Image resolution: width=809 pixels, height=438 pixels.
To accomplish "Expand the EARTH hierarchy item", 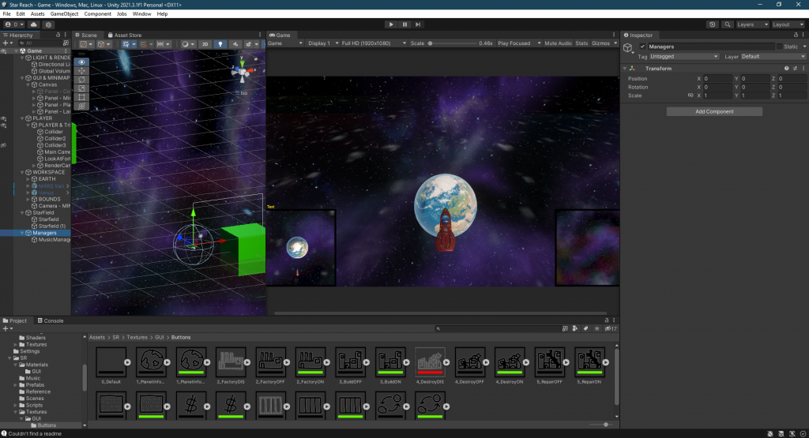I will [x=28, y=179].
